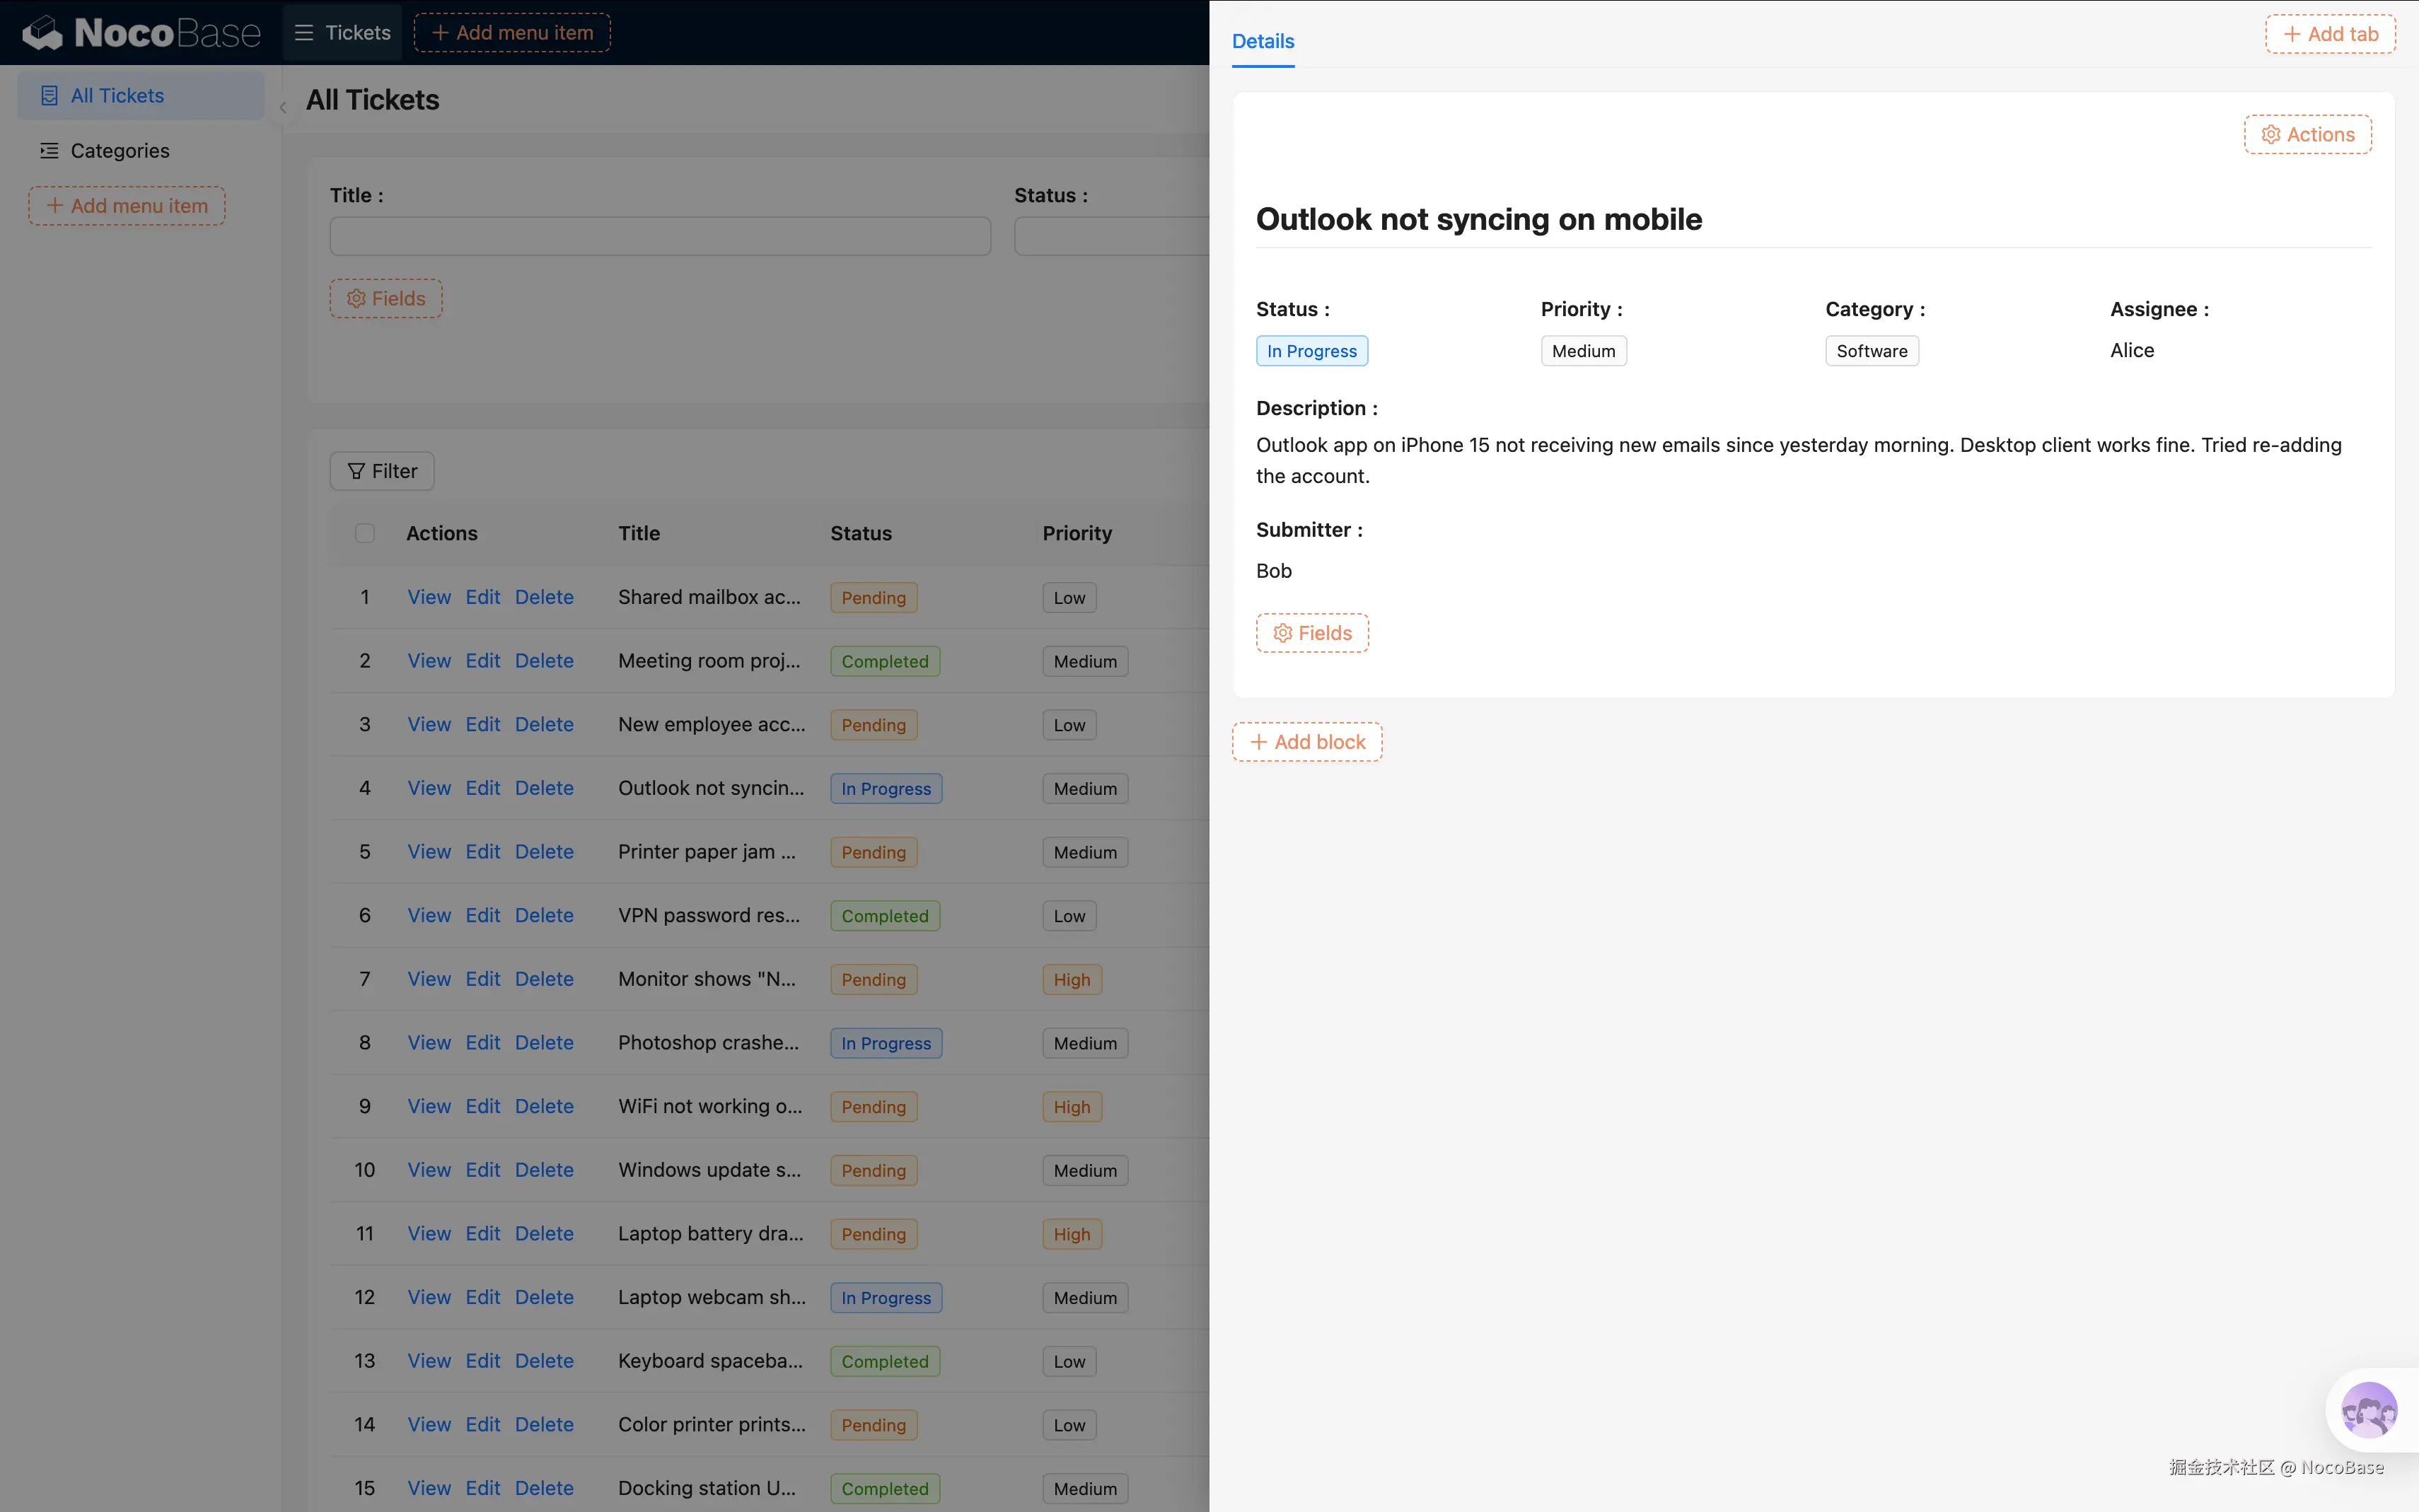2419x1512 pixels.
Task: Open Fields settings in details block
Action: tap(1312, 634)
